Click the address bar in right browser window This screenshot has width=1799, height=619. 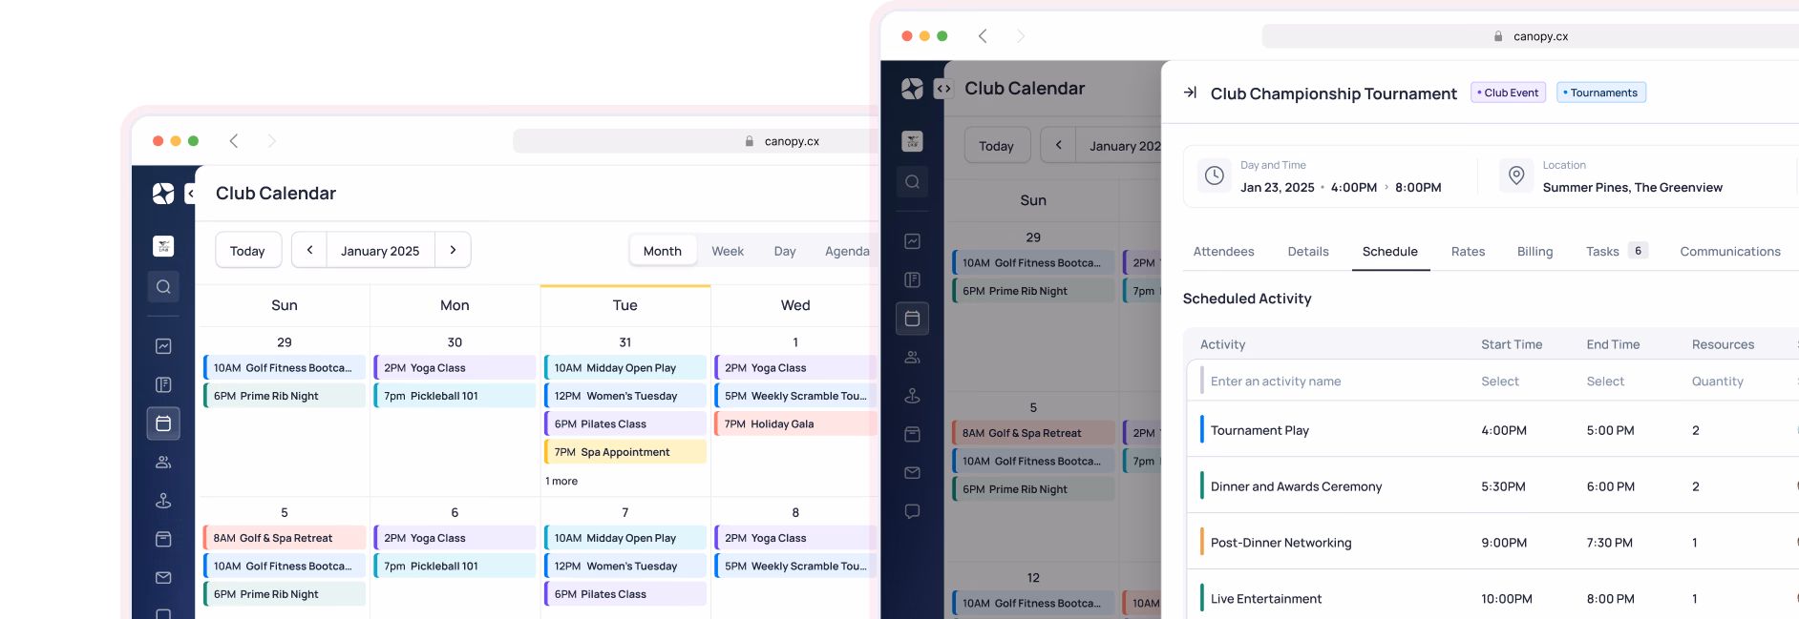point(1530,36)
